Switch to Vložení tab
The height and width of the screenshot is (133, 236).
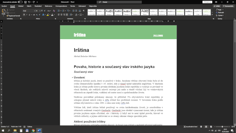21,6
